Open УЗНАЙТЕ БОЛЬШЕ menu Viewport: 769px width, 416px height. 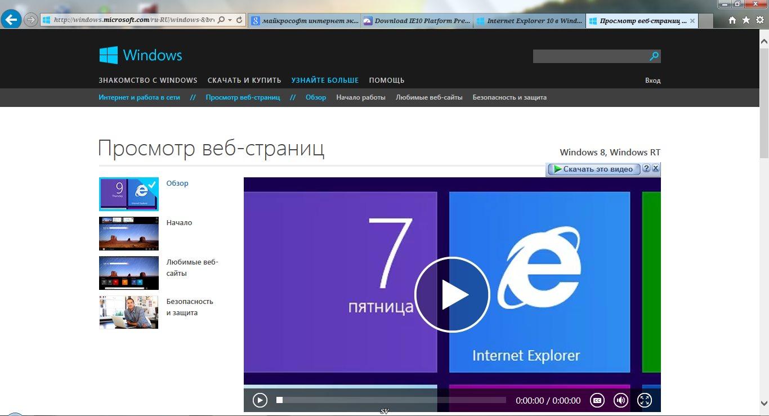325,80
